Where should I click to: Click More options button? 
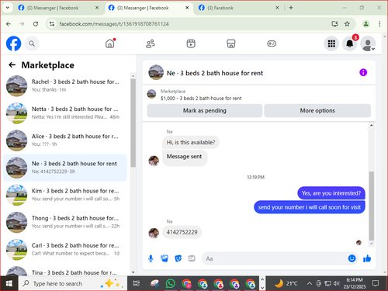(317, 111)
